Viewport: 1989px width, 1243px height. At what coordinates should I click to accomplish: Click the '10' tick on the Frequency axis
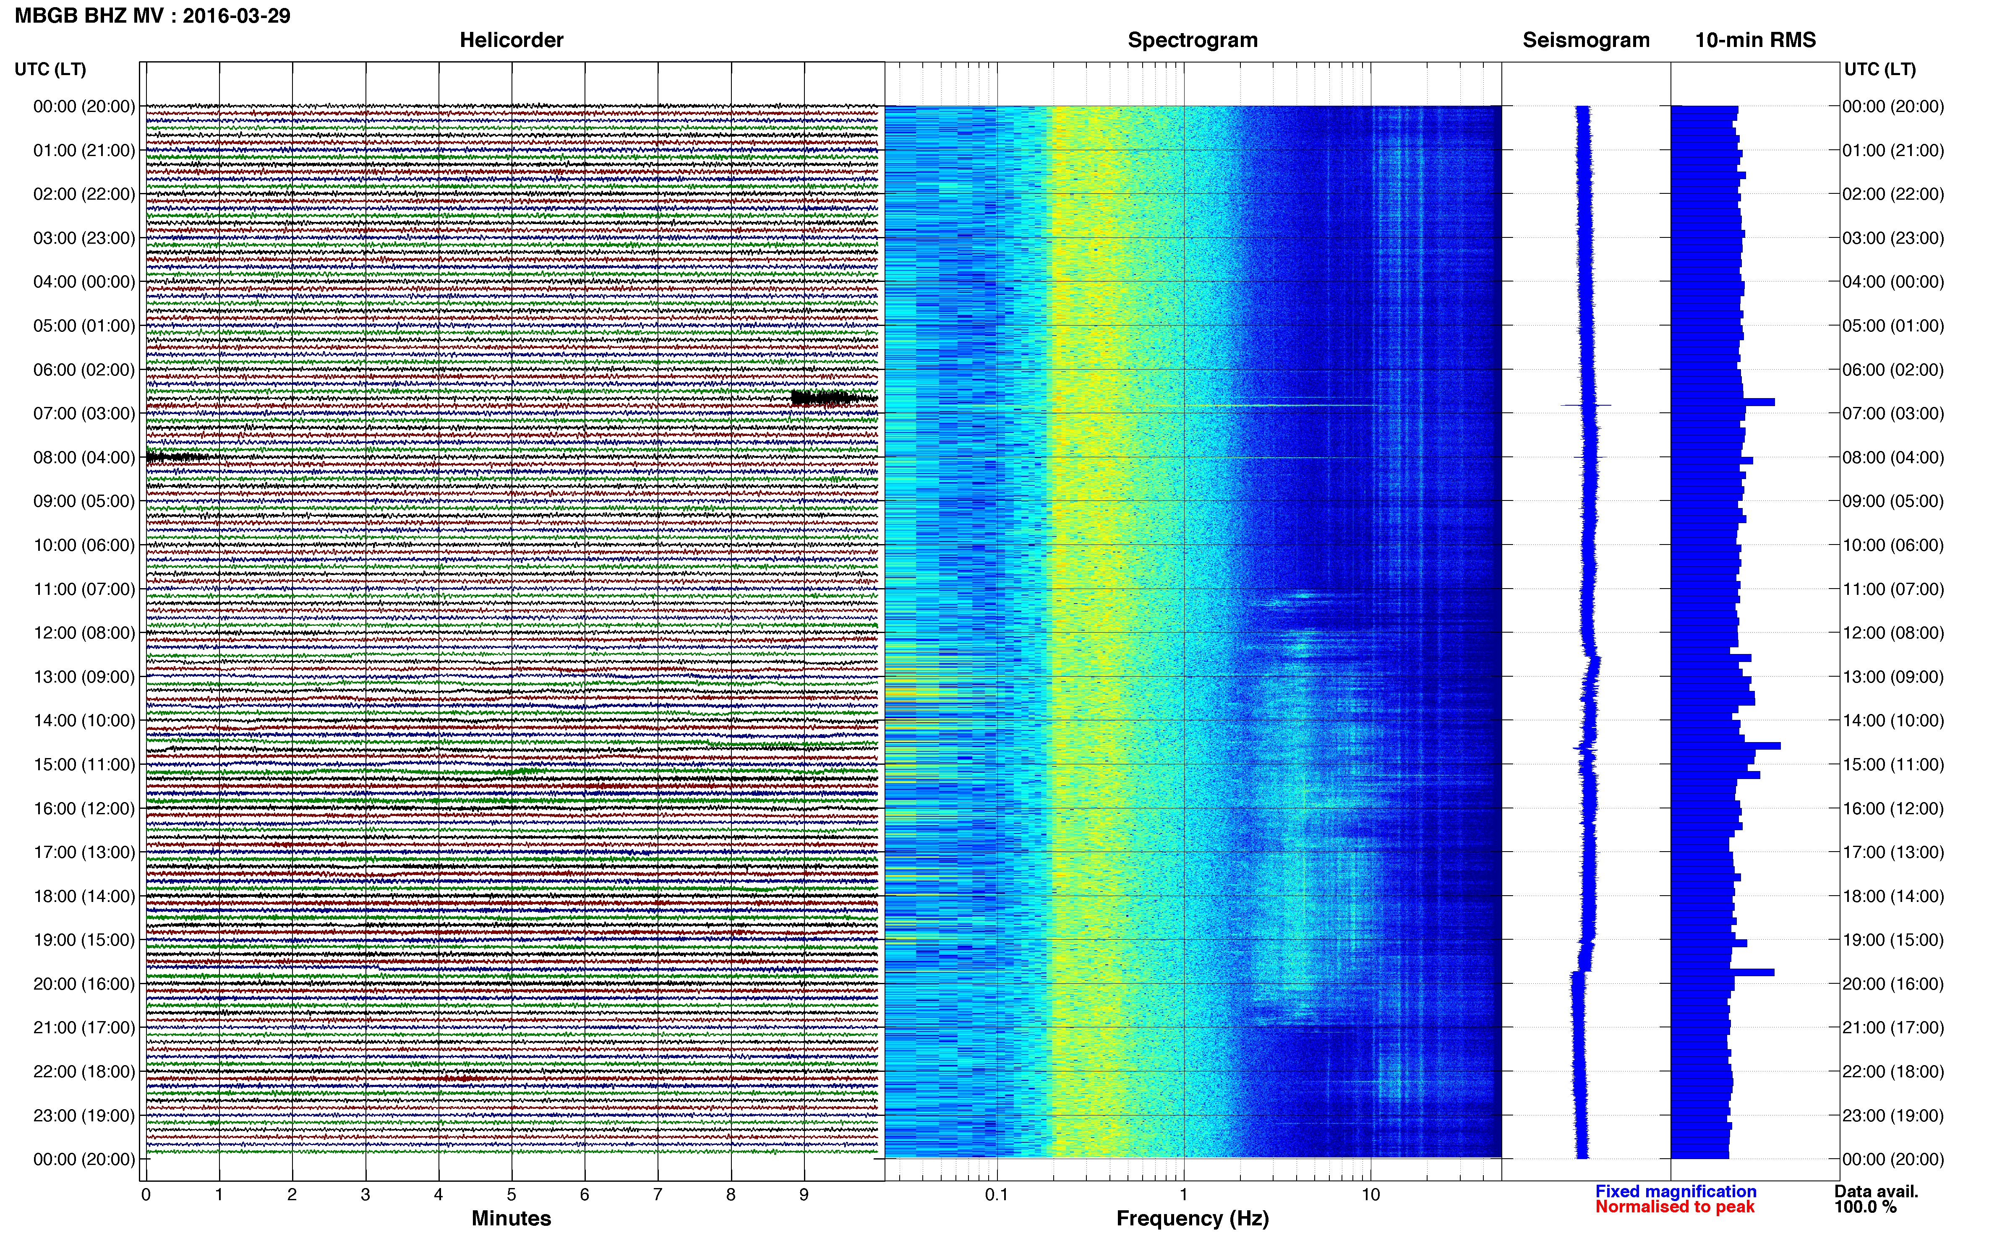pyautogui.click(x=1370, y=1195)
